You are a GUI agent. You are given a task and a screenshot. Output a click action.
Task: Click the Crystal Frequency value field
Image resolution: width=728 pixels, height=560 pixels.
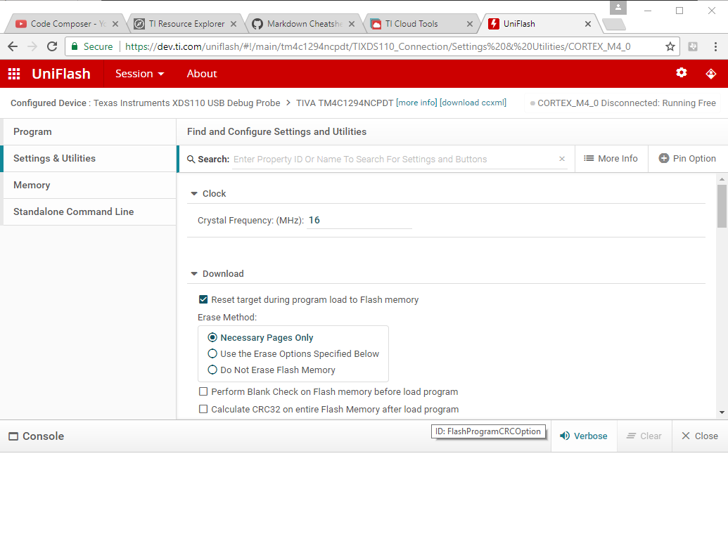(x=359, y=221)
